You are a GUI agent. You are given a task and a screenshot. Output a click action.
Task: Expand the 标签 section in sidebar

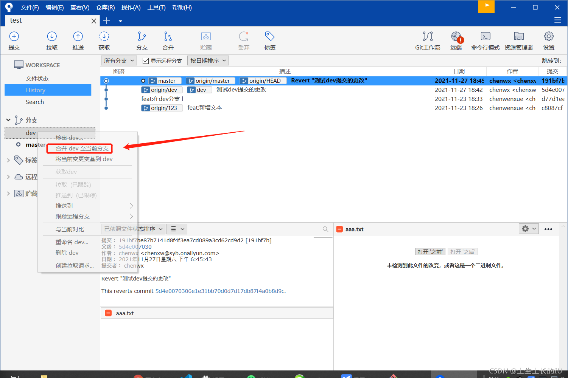8,160
